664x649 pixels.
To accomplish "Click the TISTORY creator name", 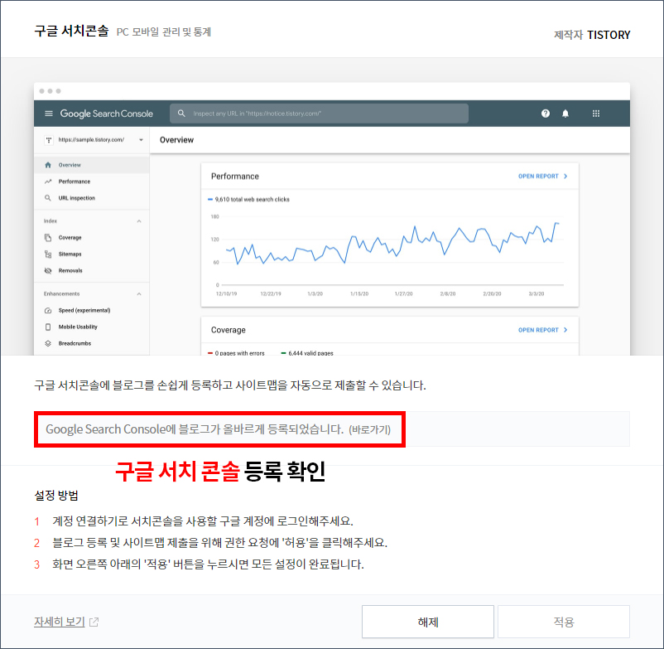I will 609,35.
